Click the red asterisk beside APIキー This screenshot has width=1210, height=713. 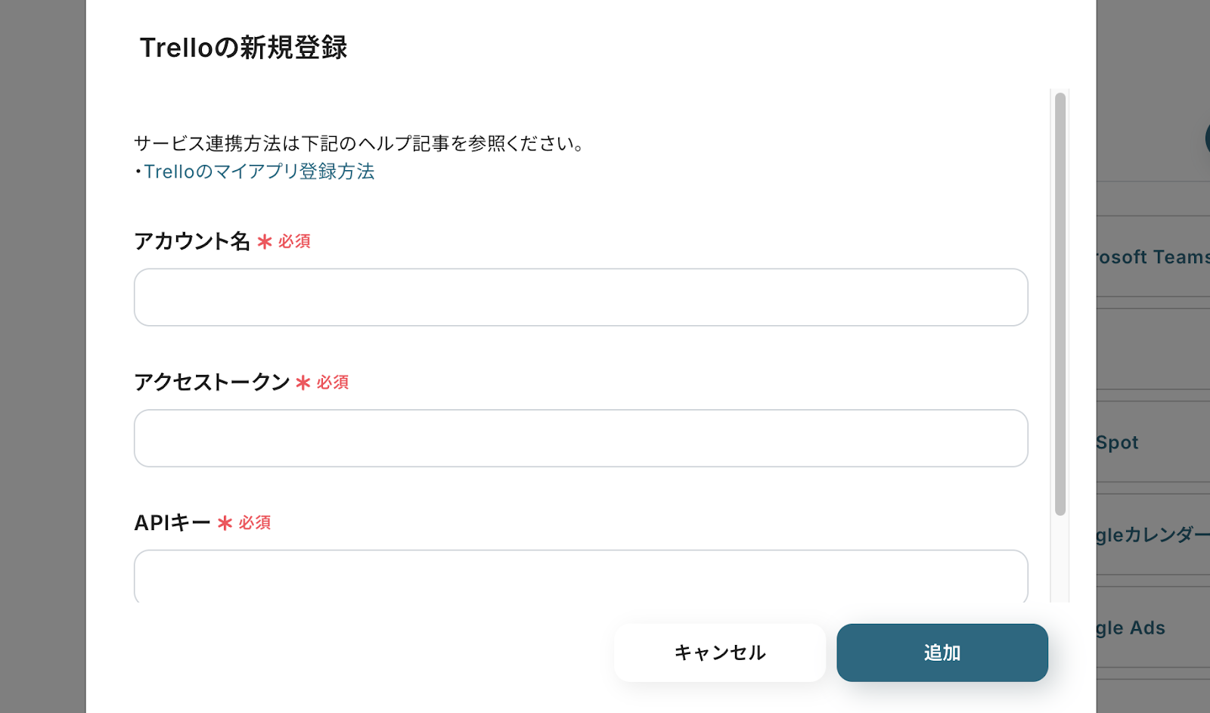225,523
